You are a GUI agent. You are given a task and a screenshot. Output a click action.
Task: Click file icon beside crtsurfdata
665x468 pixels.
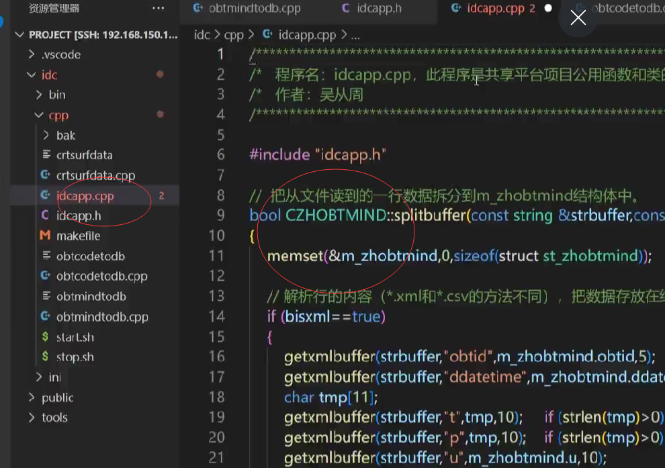(46, 154)
